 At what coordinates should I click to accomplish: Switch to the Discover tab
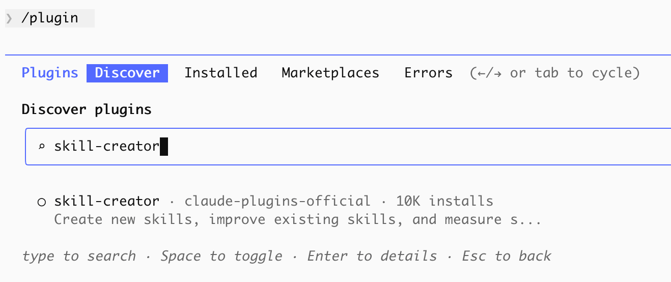(127, 73)
